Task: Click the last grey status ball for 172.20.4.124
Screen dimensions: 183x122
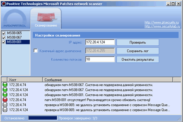Action: click(5, 110)
